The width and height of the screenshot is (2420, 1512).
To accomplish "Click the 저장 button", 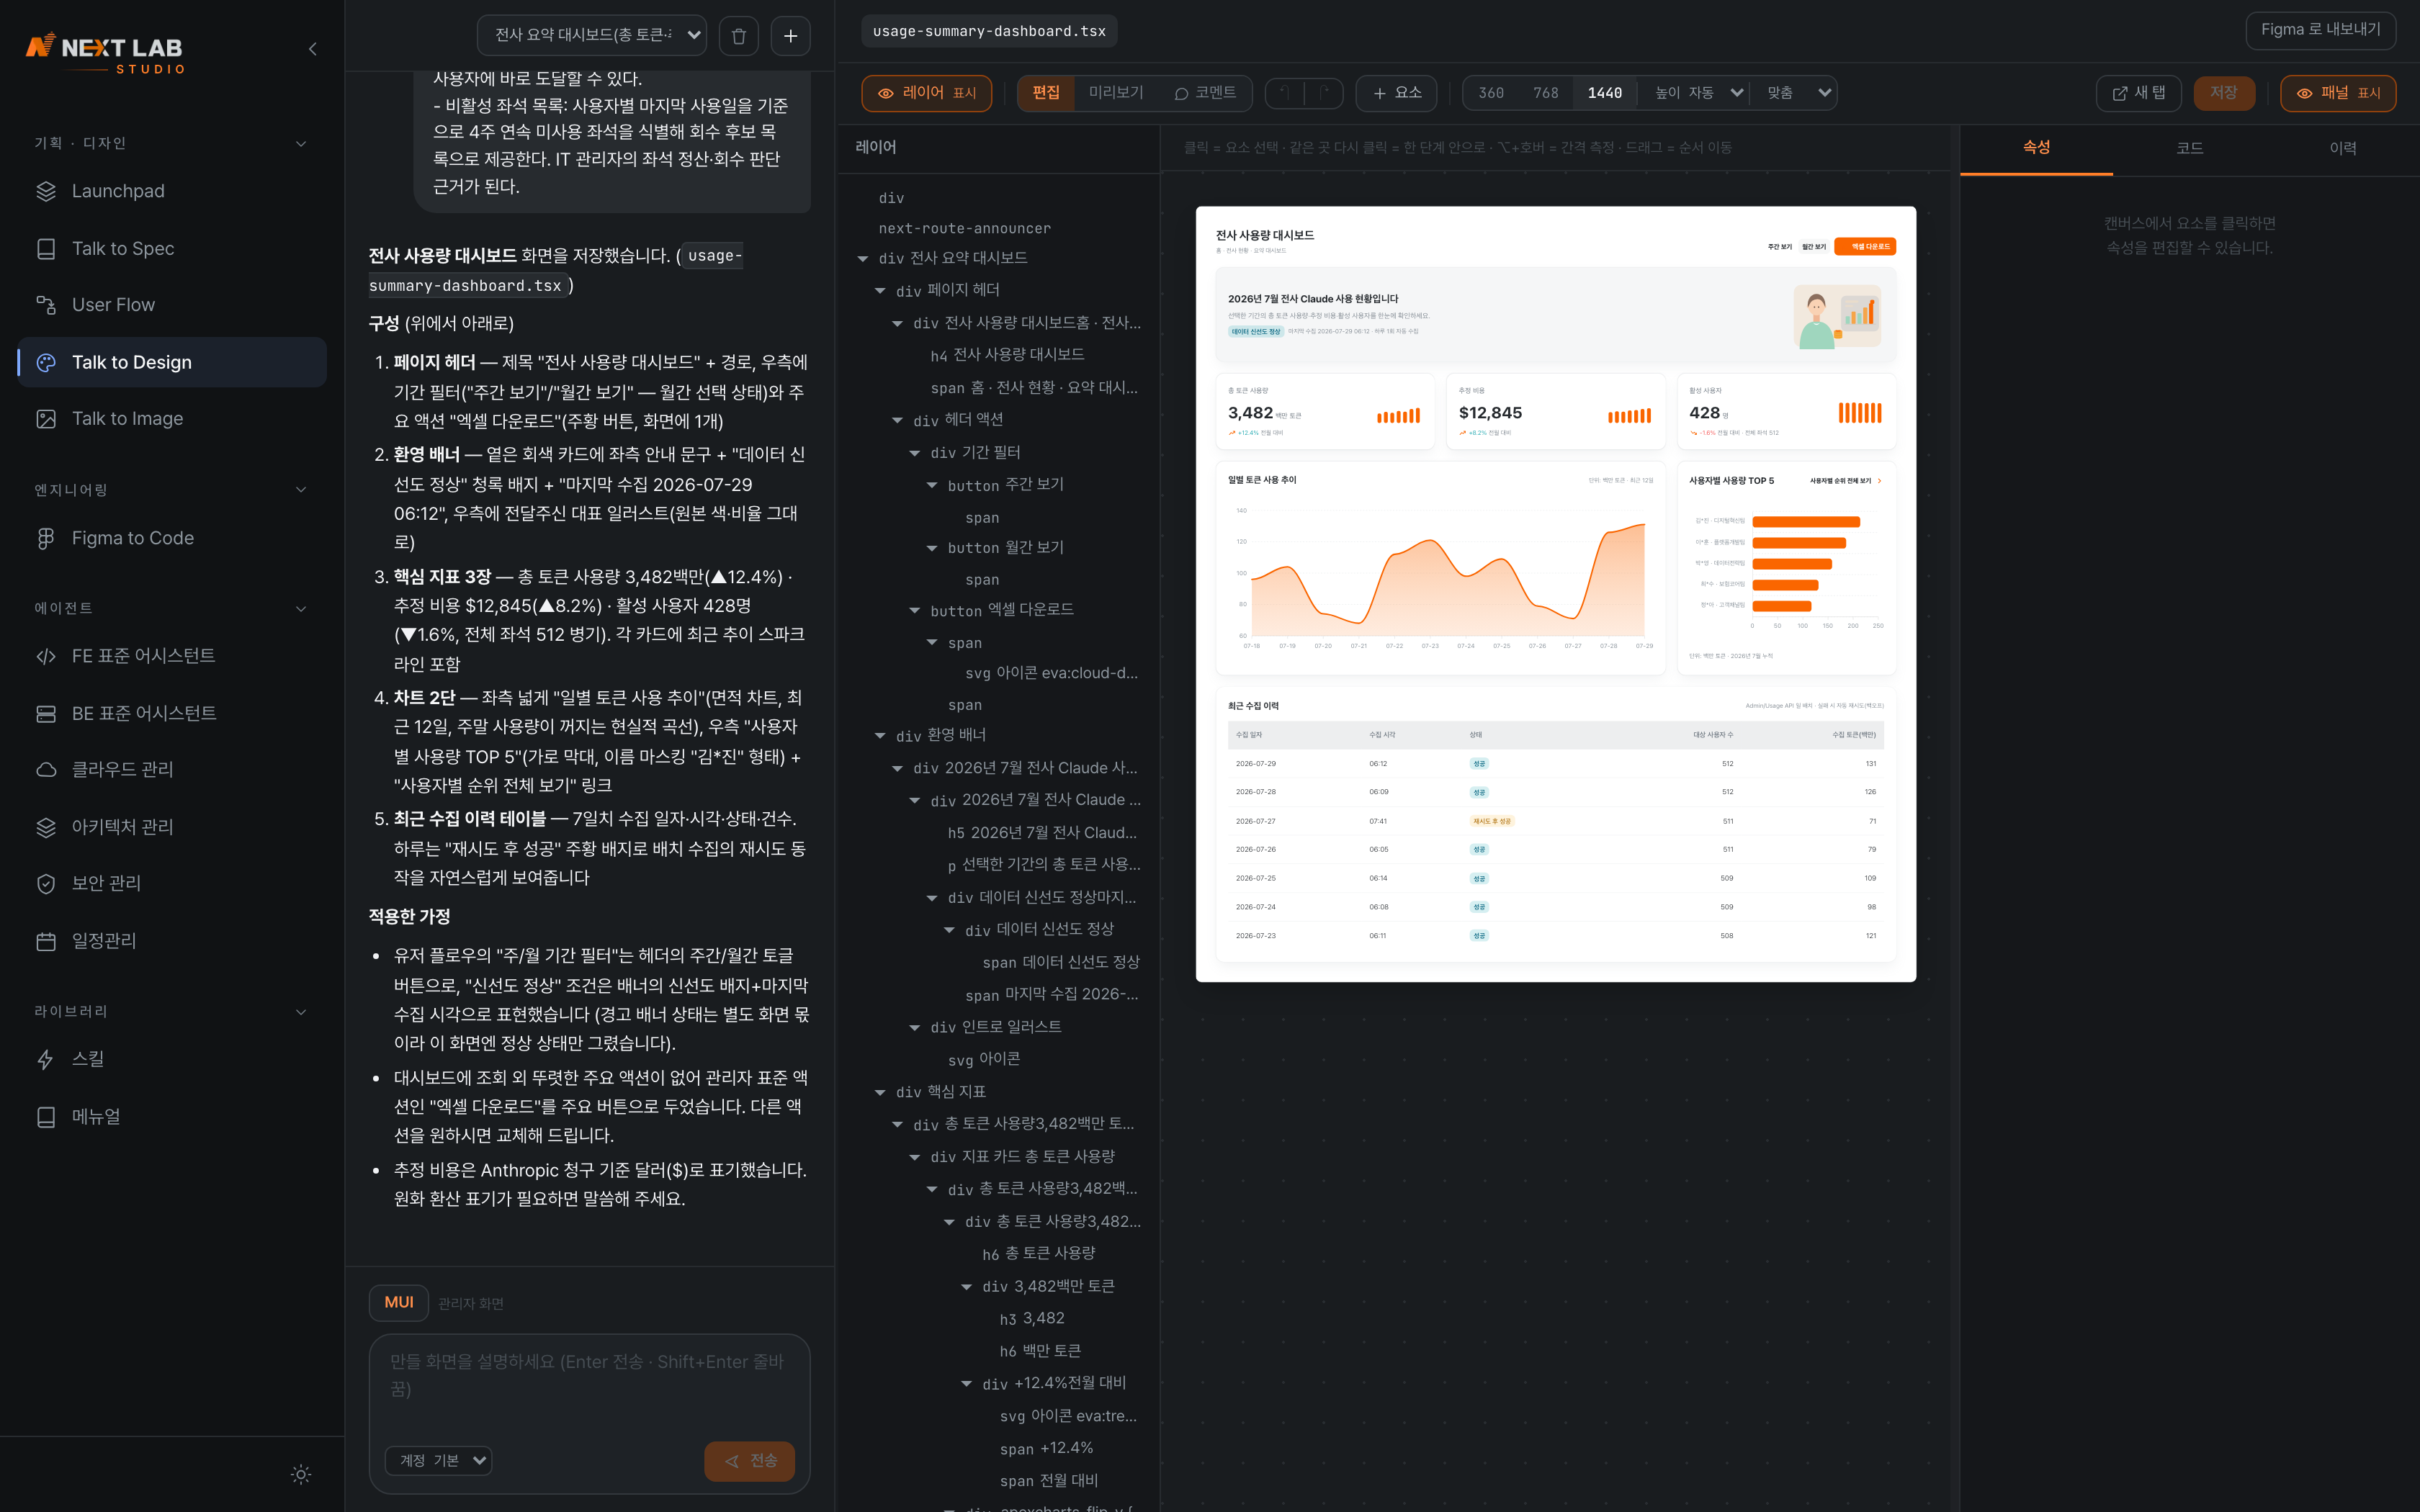I will pyautogui.click(x=2224, y=93).
